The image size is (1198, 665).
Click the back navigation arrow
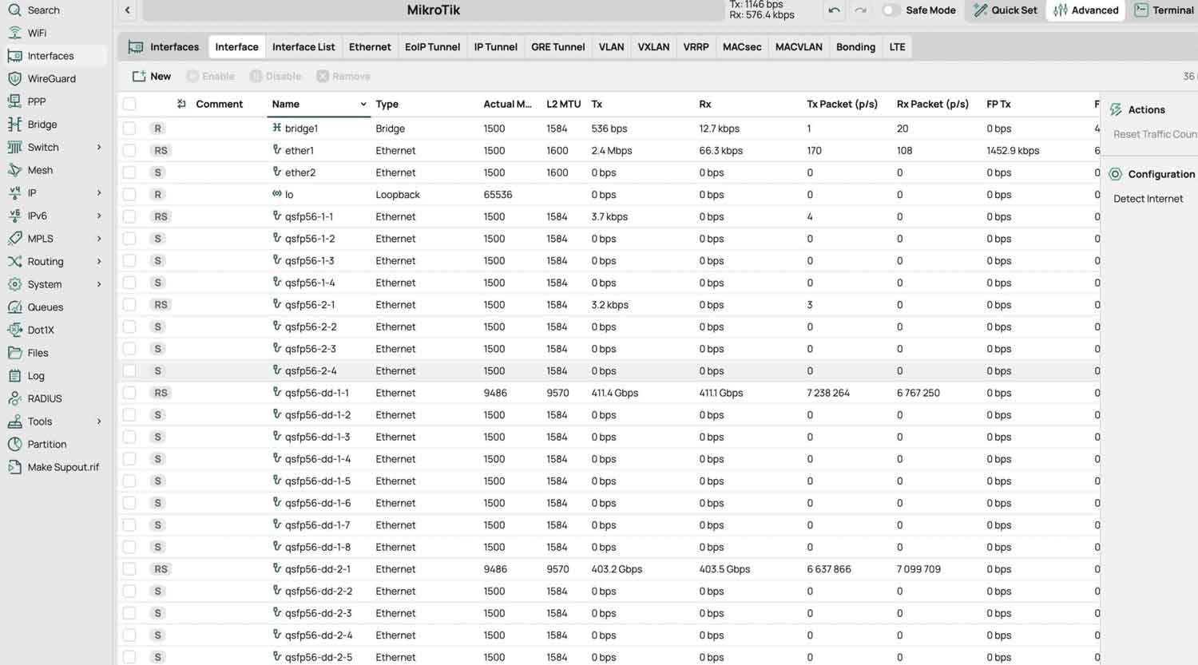point(128,10)
